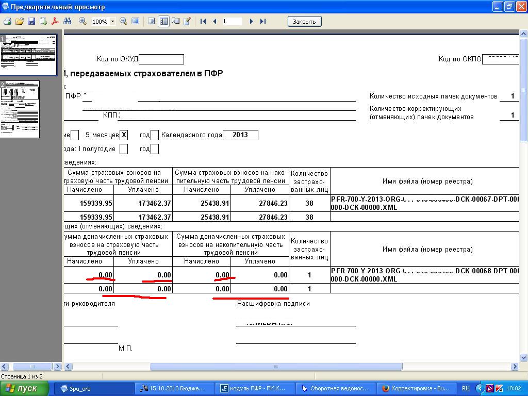Toggle the page thumbnails panel button
Viewport: 528px width, 396px height.
[x=163, y=22]
